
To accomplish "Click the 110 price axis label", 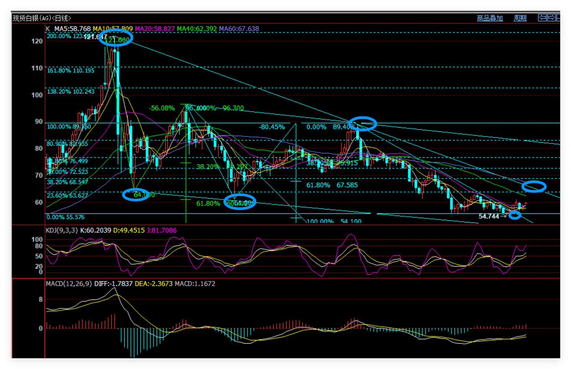I will point(37,68).
